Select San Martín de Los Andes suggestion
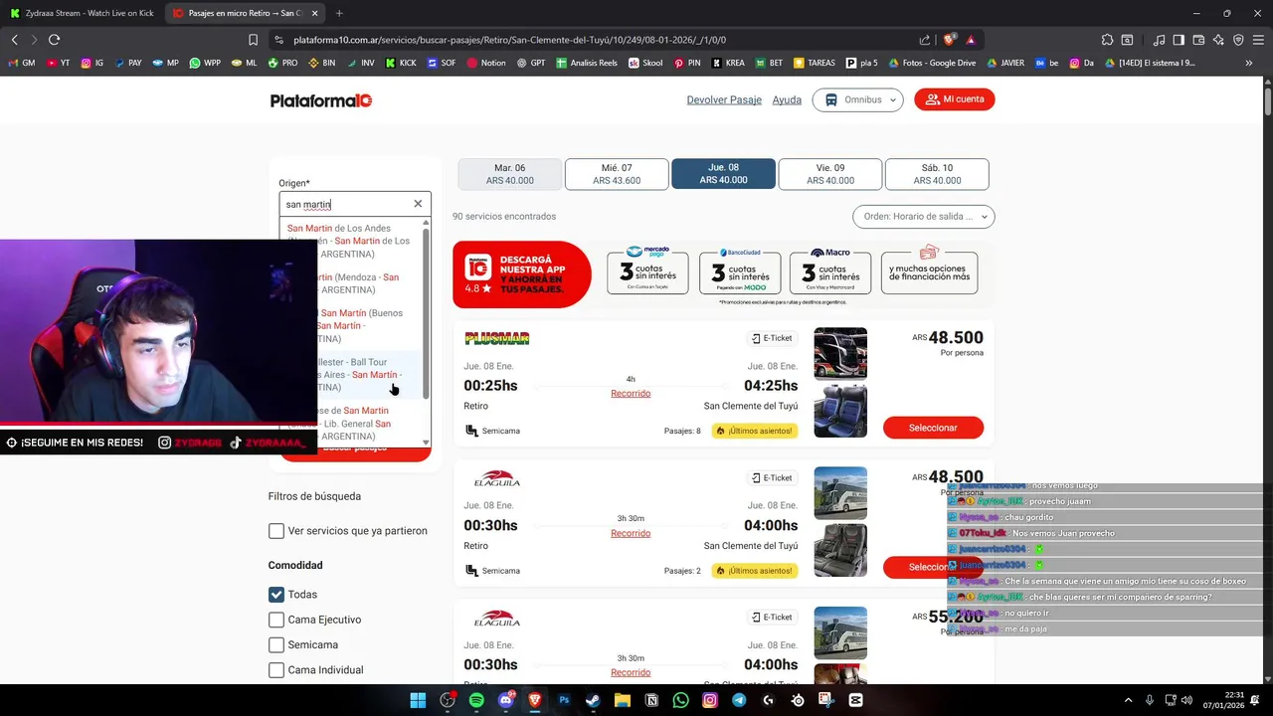Image resolution: width=1273 pixels, height=716 pixels. (x=353, y=241)
